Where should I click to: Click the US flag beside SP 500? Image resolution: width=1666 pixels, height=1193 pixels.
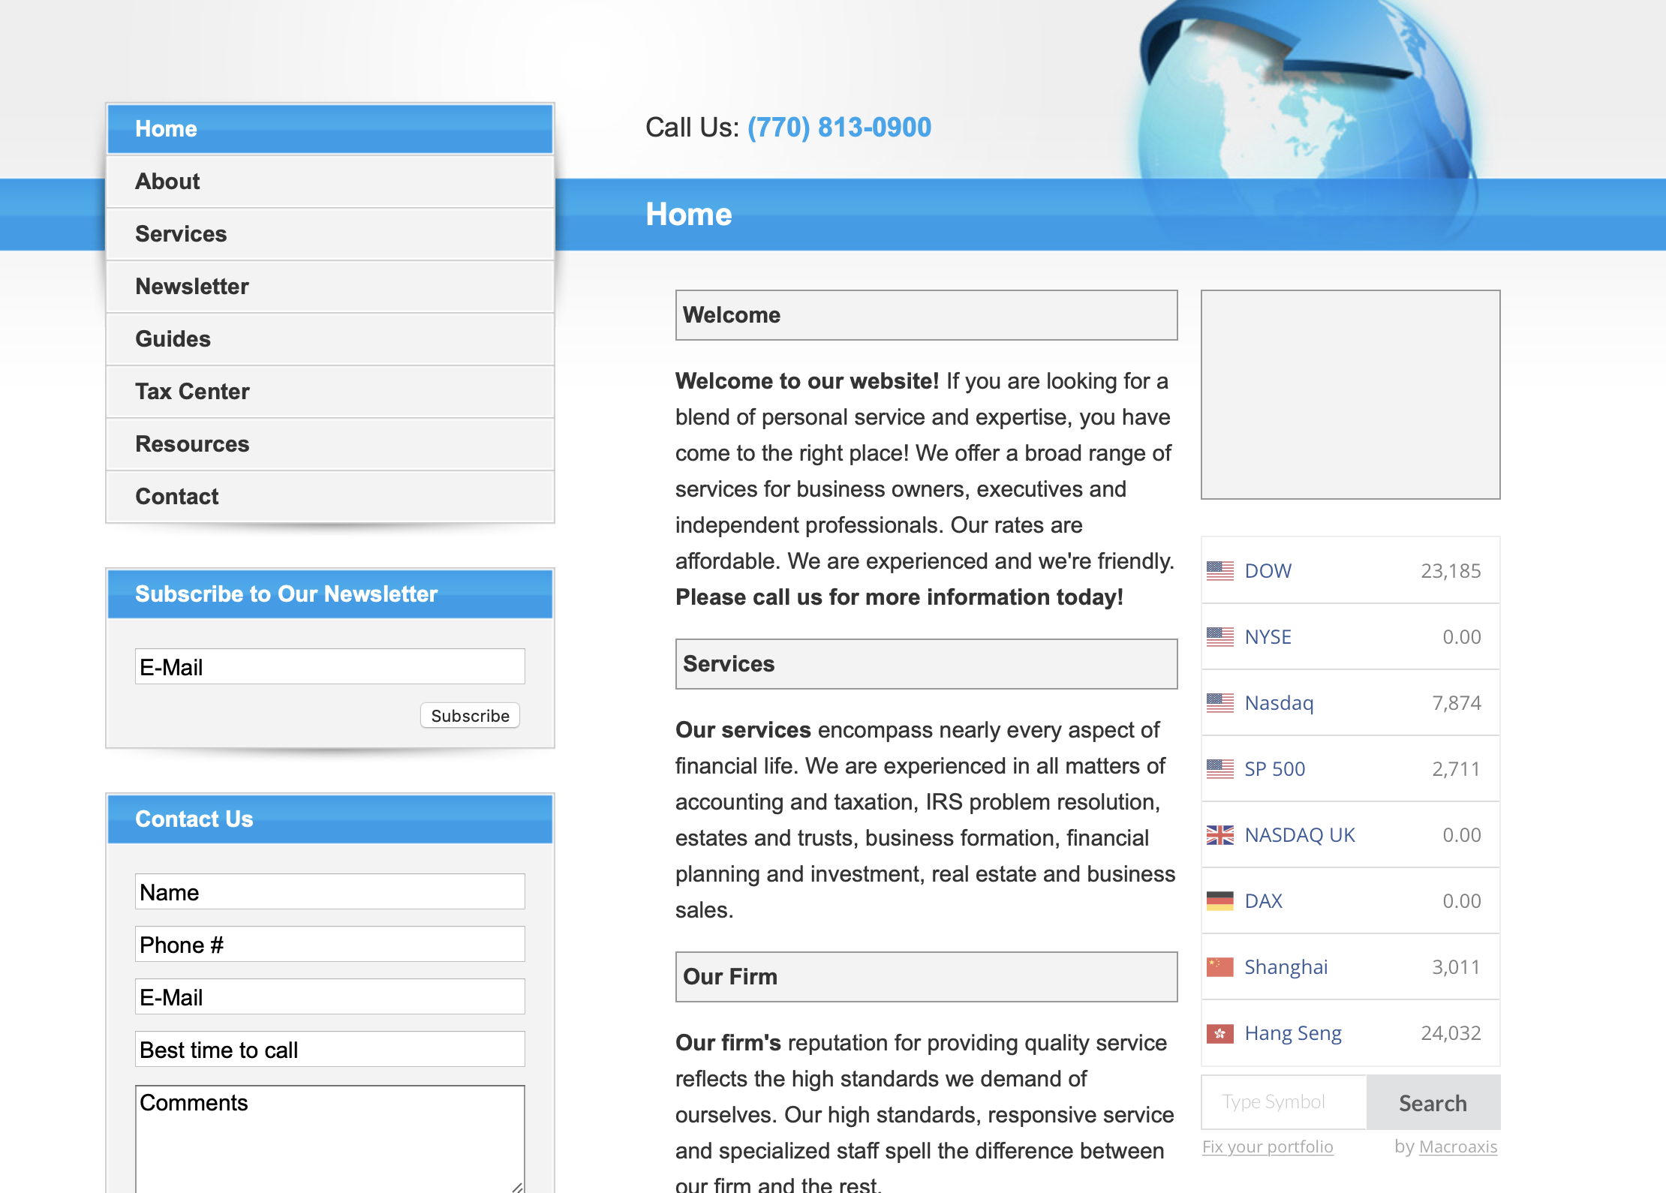[x=1219, y=769]
